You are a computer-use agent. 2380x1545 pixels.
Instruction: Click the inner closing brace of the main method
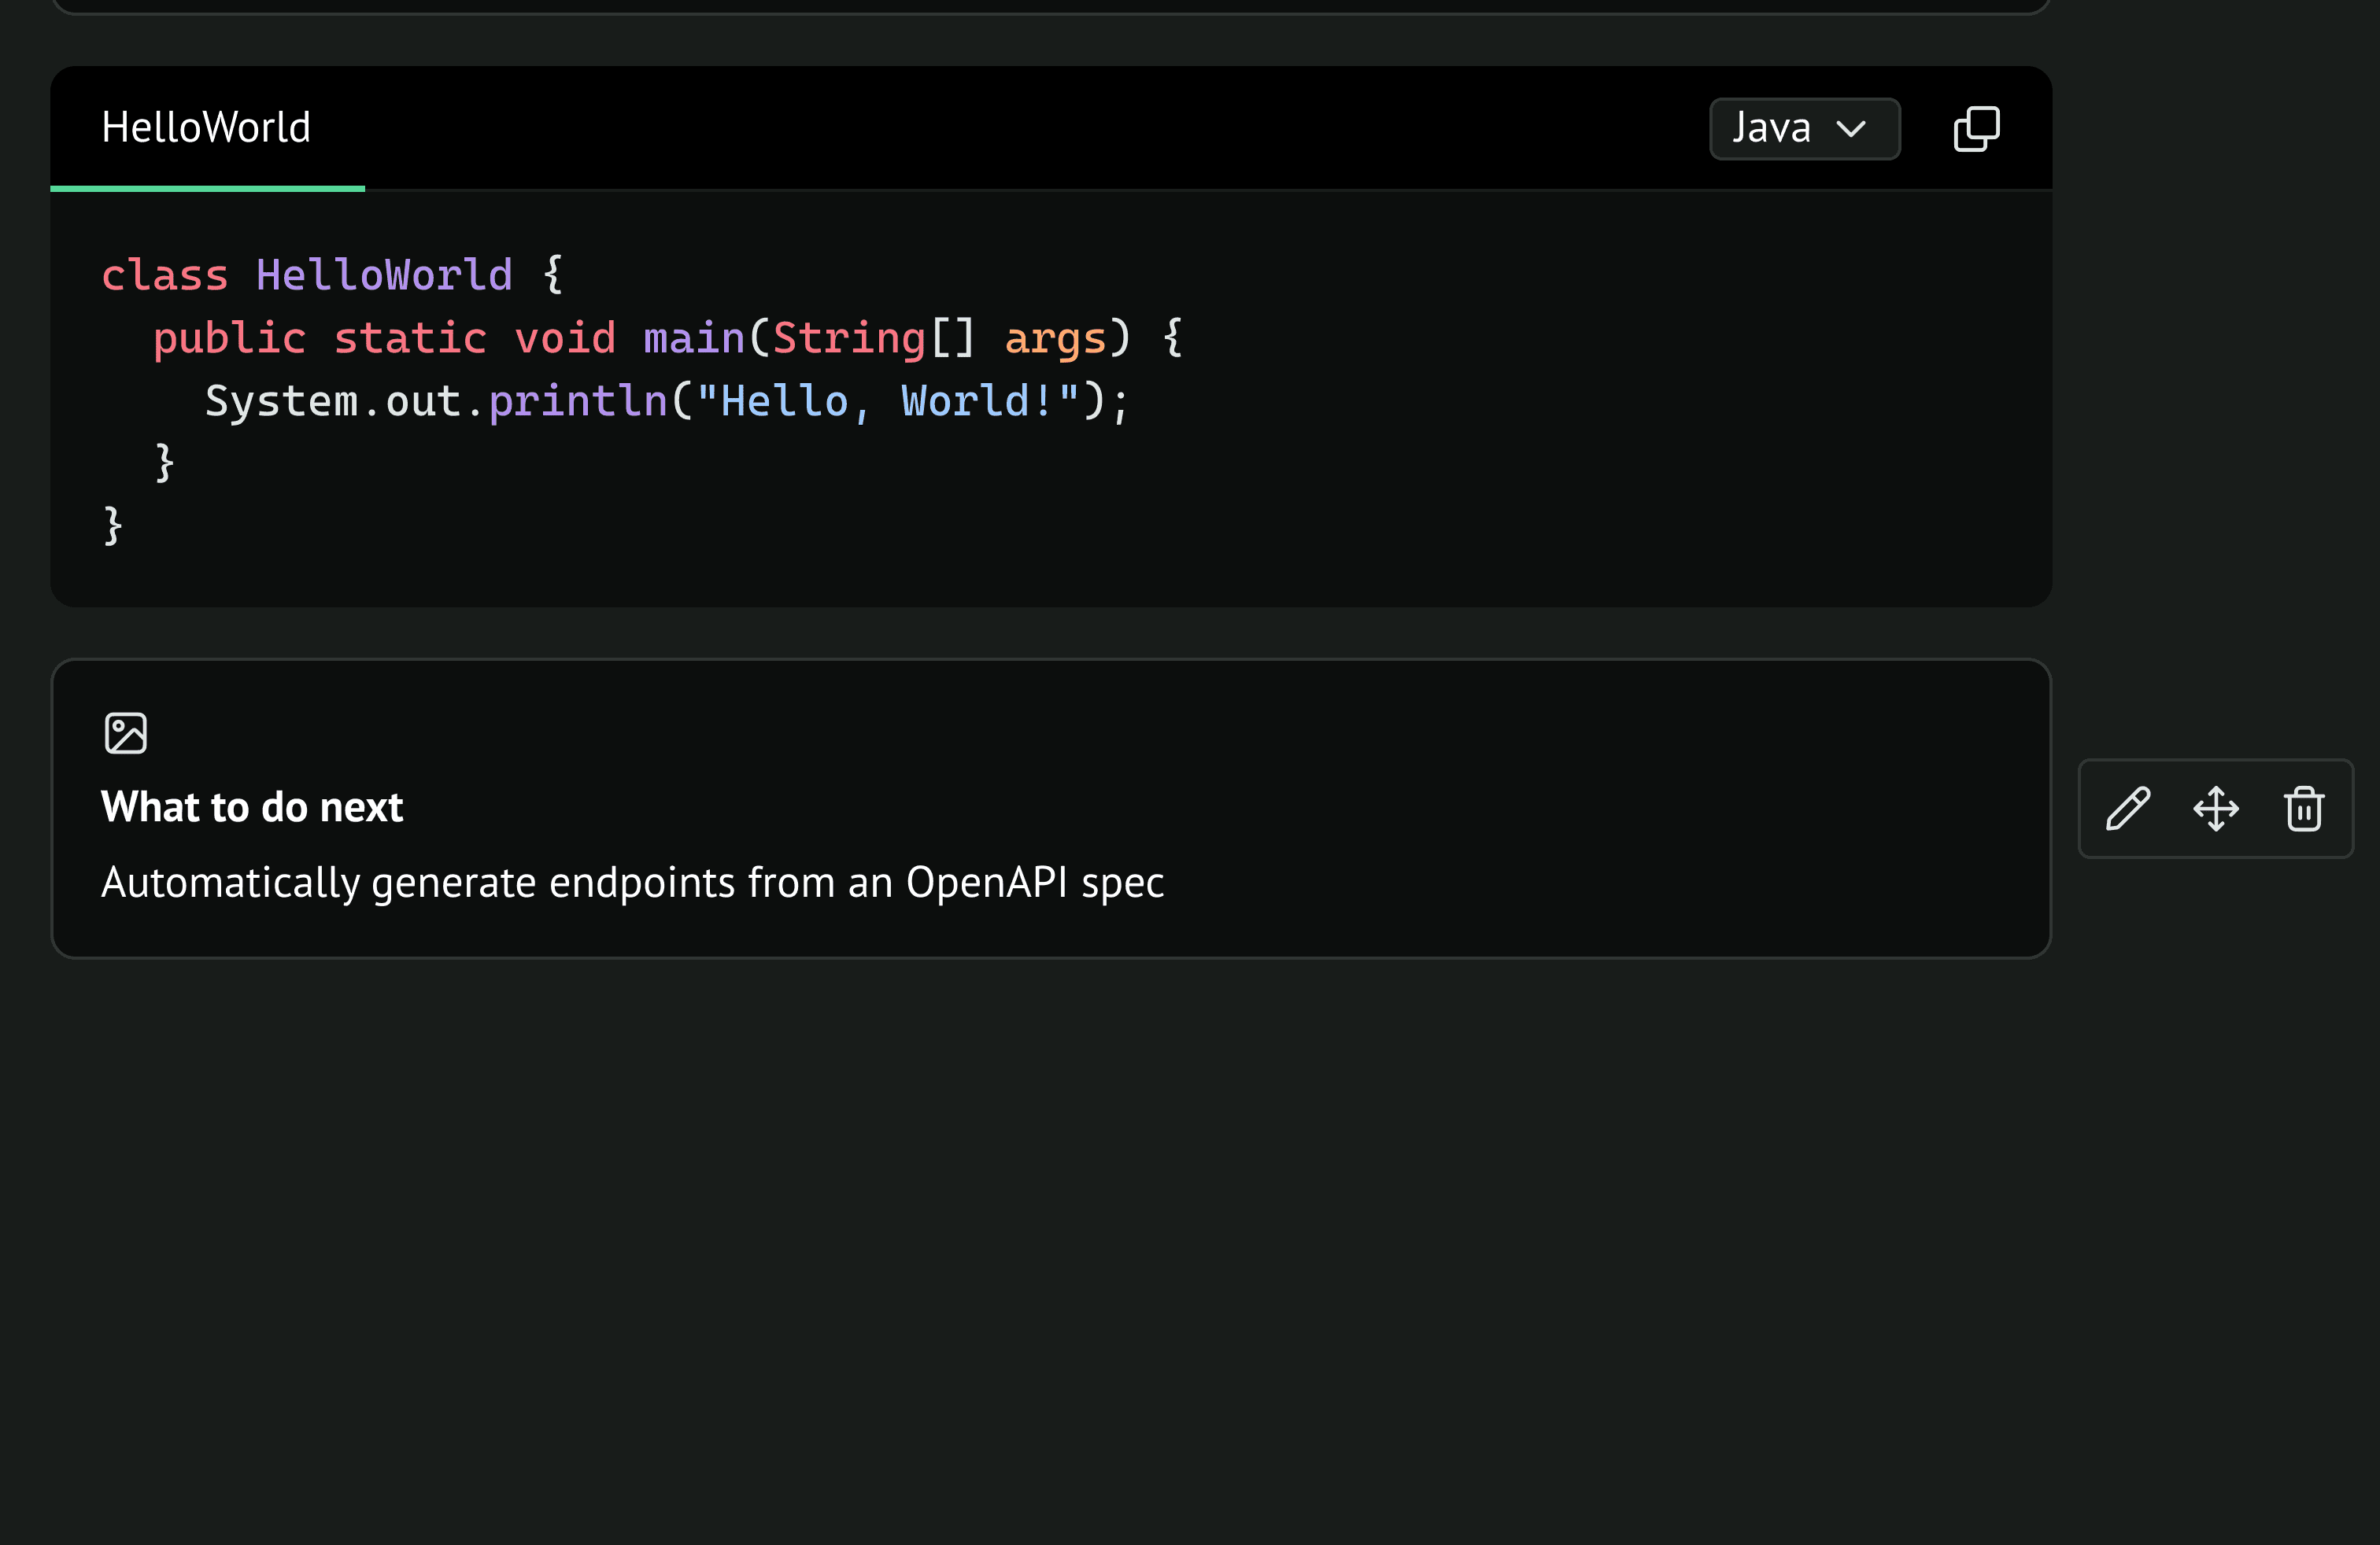coord(165,463)
